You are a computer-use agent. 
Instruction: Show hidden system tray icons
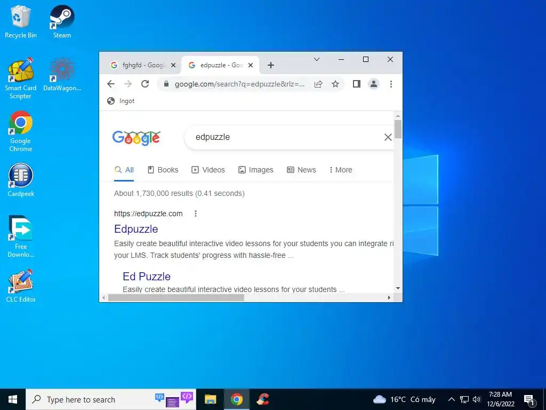click(451, 399)
